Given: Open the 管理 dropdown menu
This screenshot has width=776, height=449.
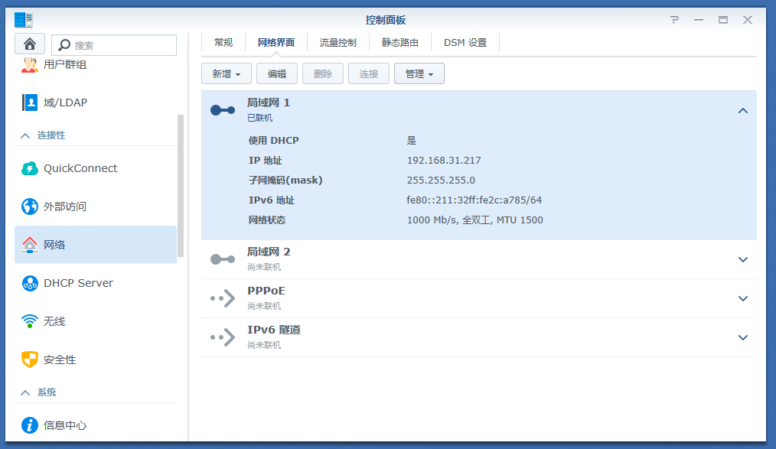Looking at the screenshot, I should tap(419, 73).
